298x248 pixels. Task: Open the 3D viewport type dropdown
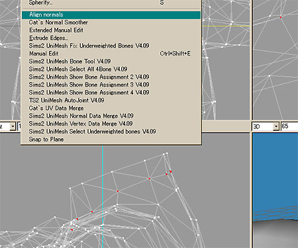276,126
